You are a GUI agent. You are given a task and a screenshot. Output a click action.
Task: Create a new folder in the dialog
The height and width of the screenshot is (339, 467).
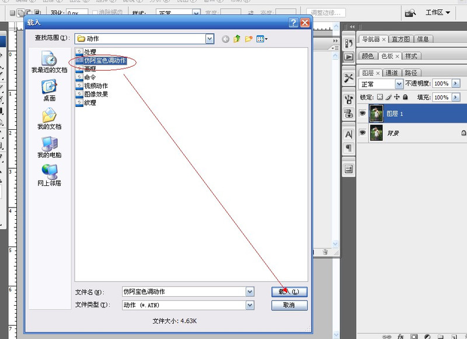(x=249, y=39)
